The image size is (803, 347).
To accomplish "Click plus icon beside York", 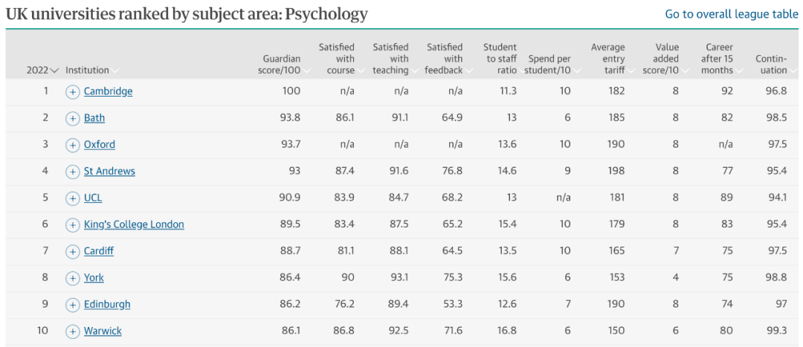I will coord(73,278).
